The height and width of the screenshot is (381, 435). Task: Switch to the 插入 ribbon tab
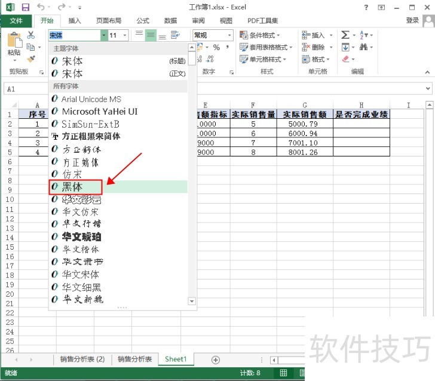tap(74, 21)
